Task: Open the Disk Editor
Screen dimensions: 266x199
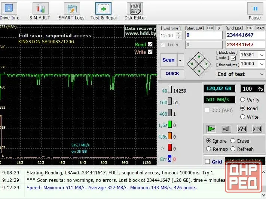Action: 135,11
